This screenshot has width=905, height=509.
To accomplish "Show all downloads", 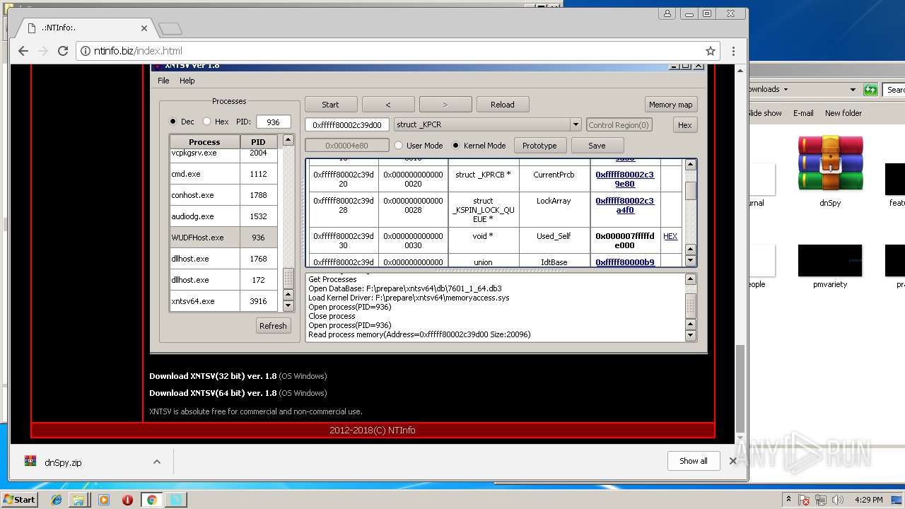I will pos(693,461).
